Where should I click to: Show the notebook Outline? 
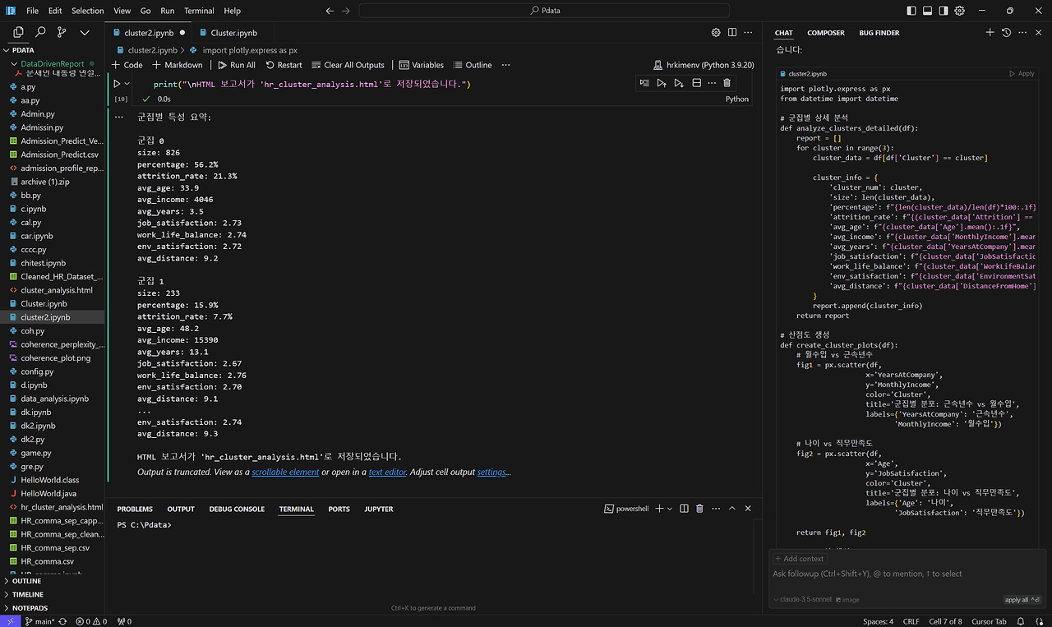tap(472, 65)
